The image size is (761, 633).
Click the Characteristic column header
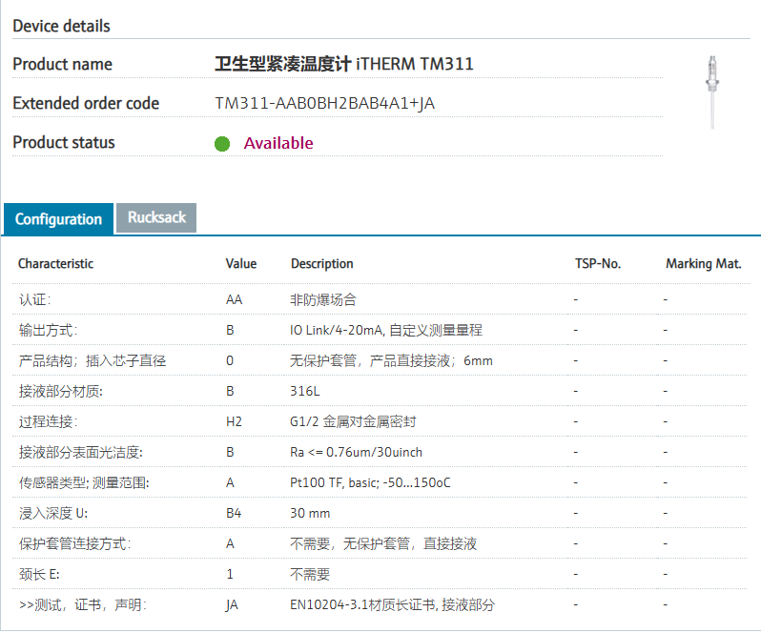(55, 263)
